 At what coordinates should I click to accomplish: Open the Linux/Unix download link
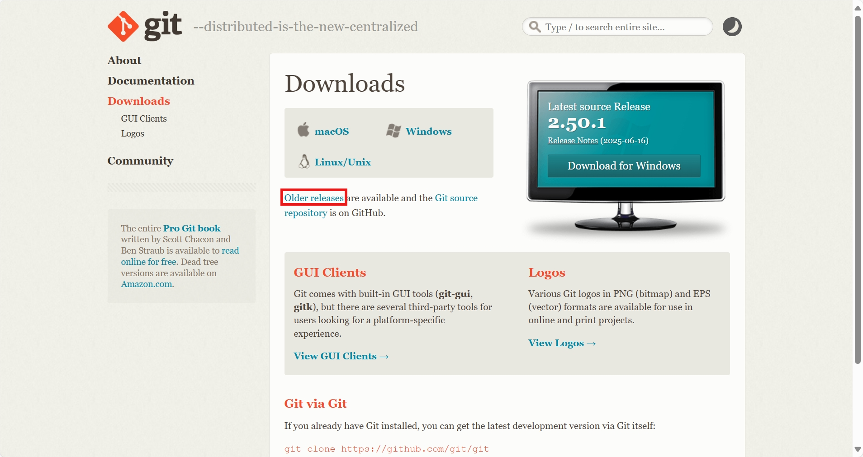click(343, 162)
